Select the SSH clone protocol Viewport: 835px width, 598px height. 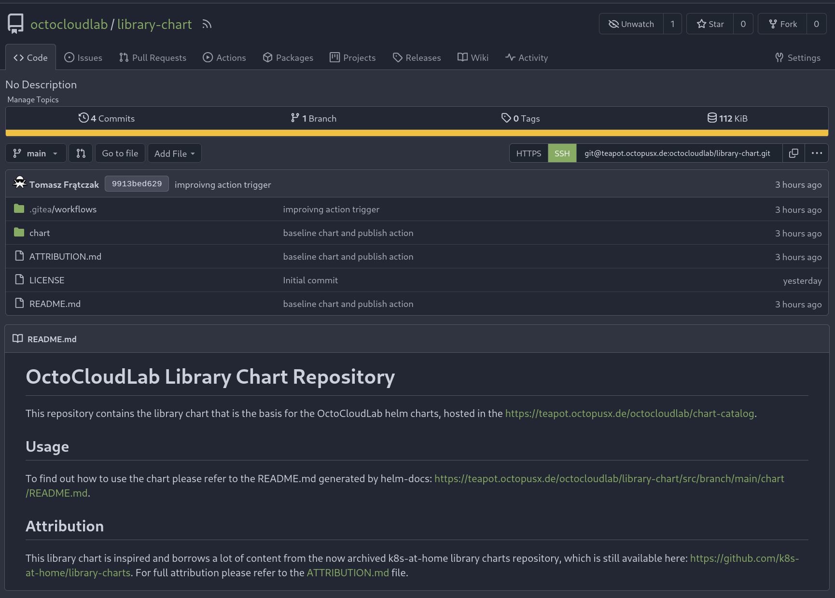pos(562,153)
